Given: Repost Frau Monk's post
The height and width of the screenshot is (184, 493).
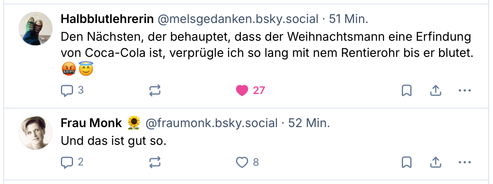Looking at the screenshot, I should [155, 162].
